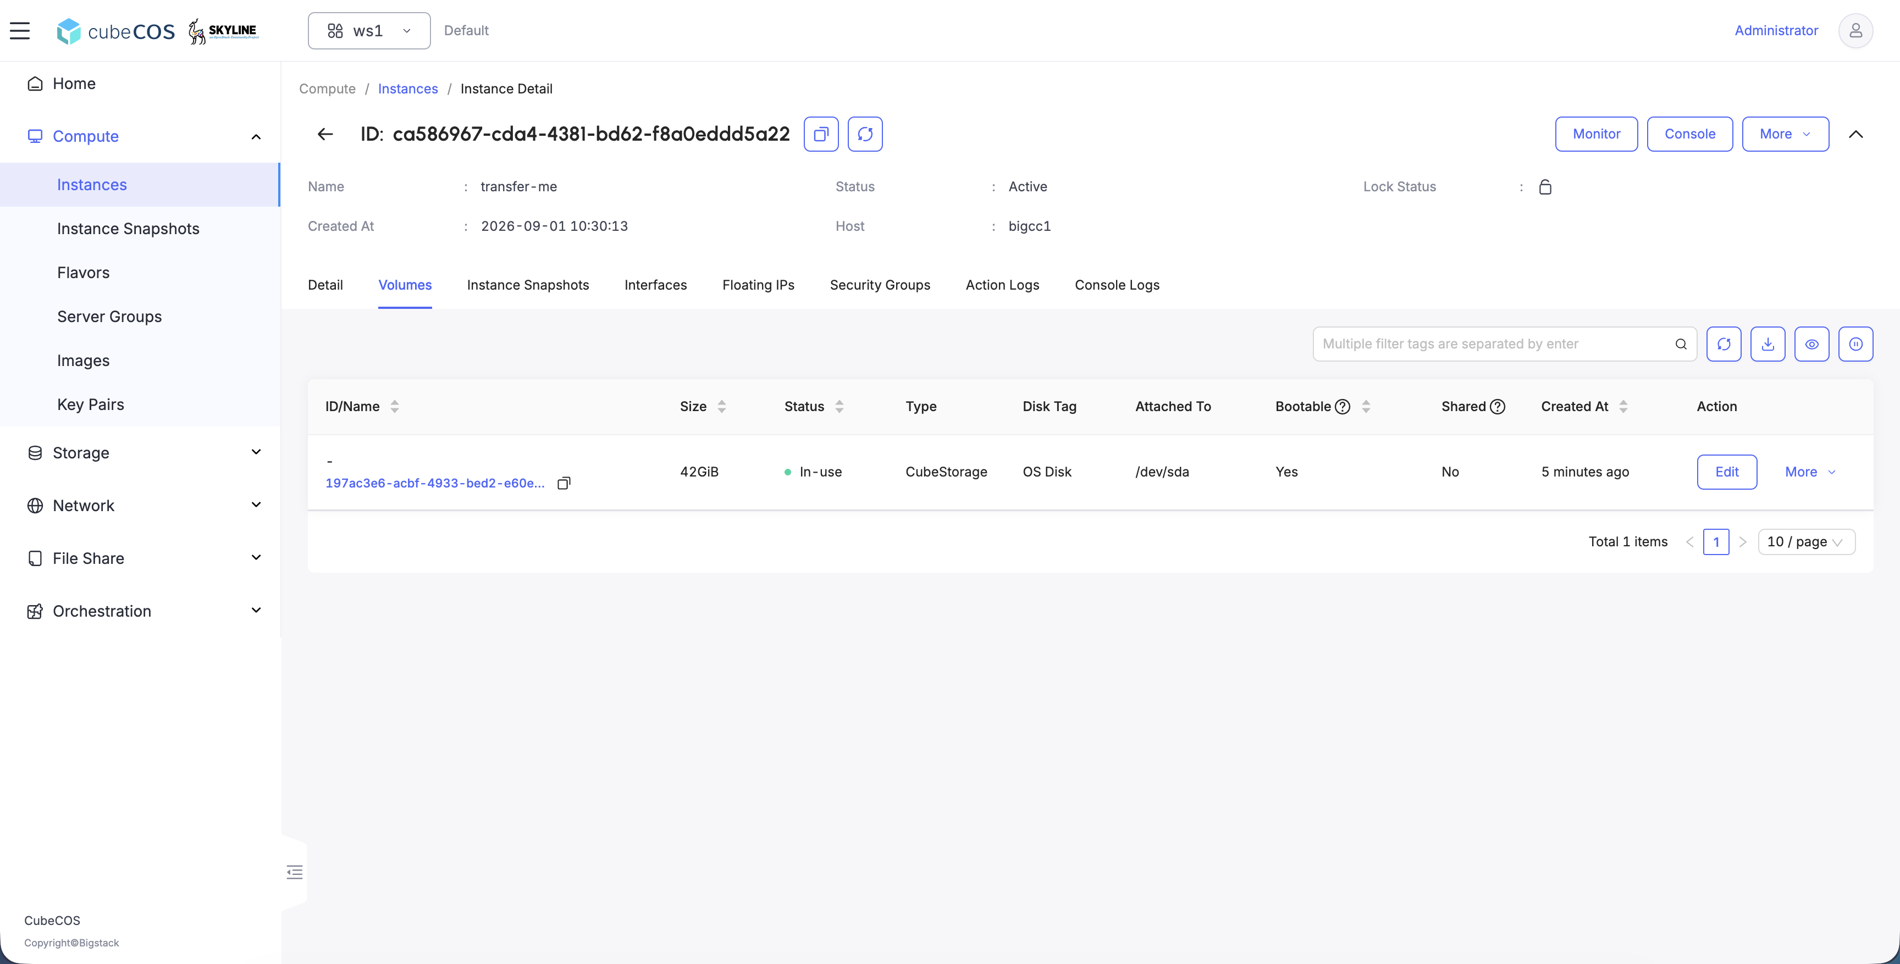The width and height of the screenshot is (1900, 964).
Task: Pause auto-refresh of the table
Action: 1856,344
